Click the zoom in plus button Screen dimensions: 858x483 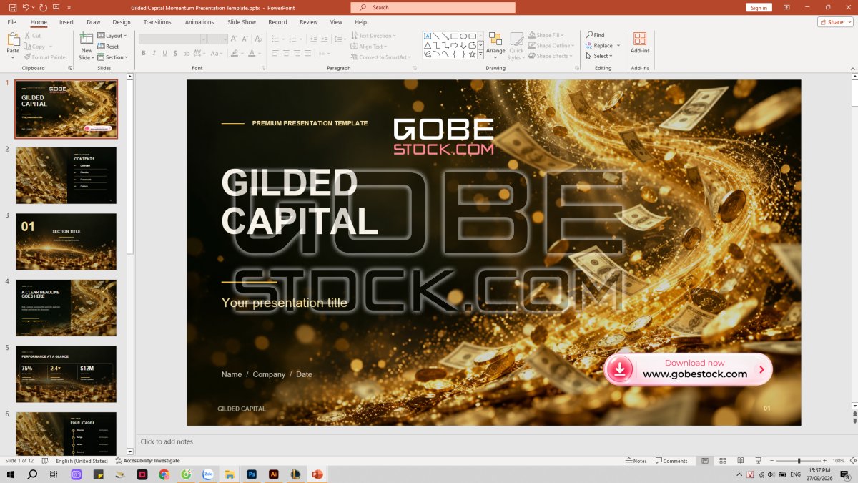pos(824,461)
